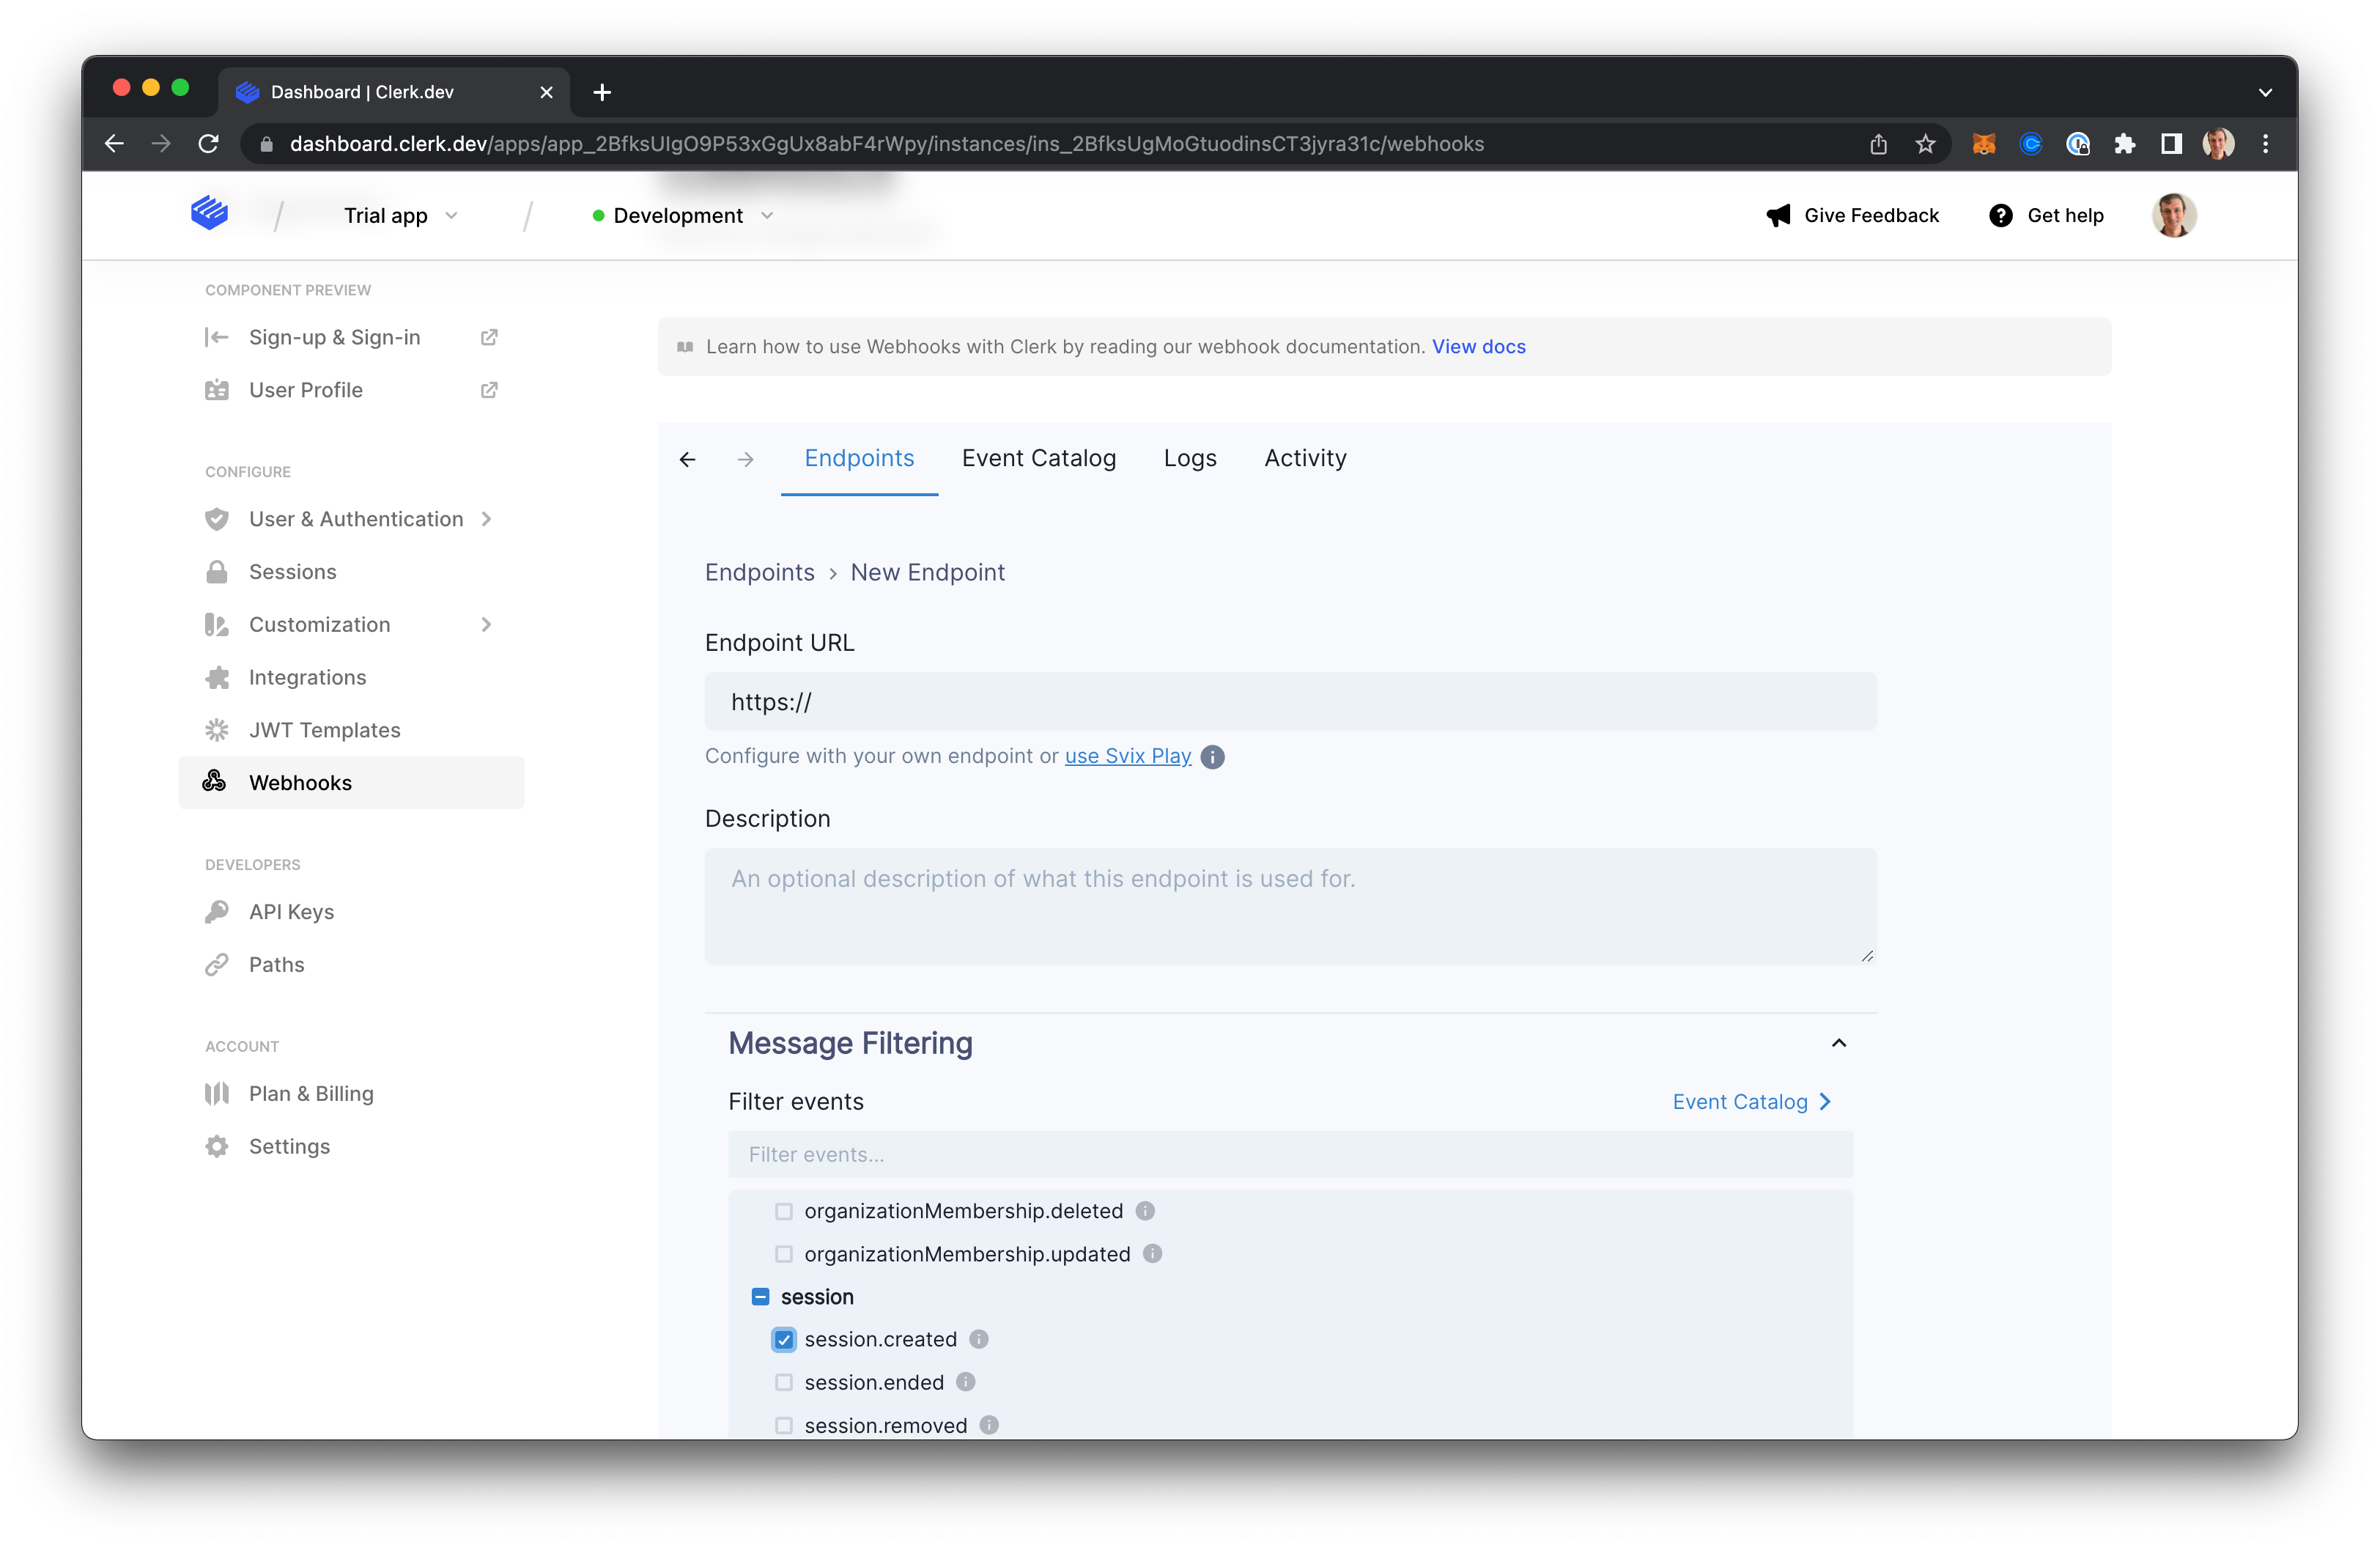Switch to the Logs tab
Screen dimensions: 2380x1548
[1189, 458]
